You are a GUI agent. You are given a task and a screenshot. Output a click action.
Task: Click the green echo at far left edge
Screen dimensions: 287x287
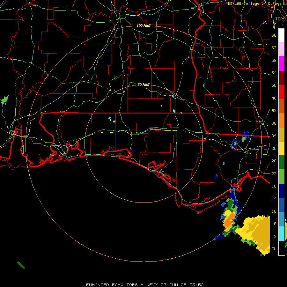[x=5, y=99]
